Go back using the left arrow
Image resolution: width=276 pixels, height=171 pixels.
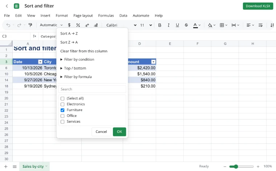[7, 6]
